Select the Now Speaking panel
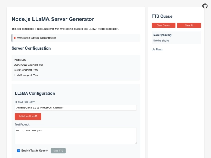The image size is (211, 158). point(176,38)
